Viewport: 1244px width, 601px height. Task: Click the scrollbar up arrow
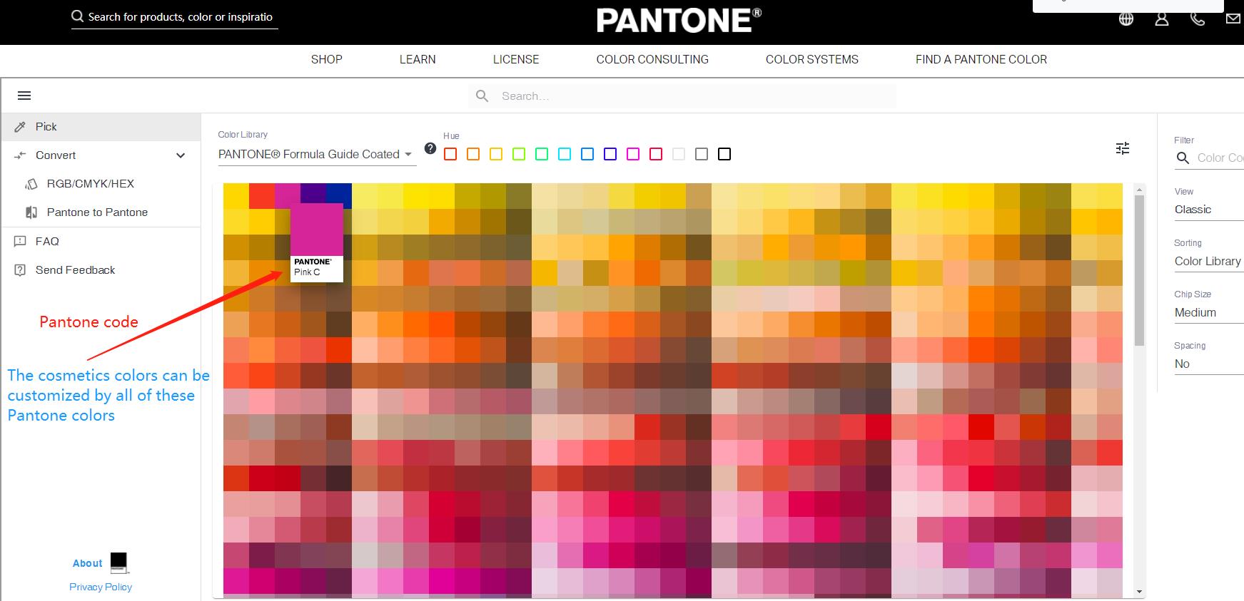pyautogui.click(x=1139, y=190)
